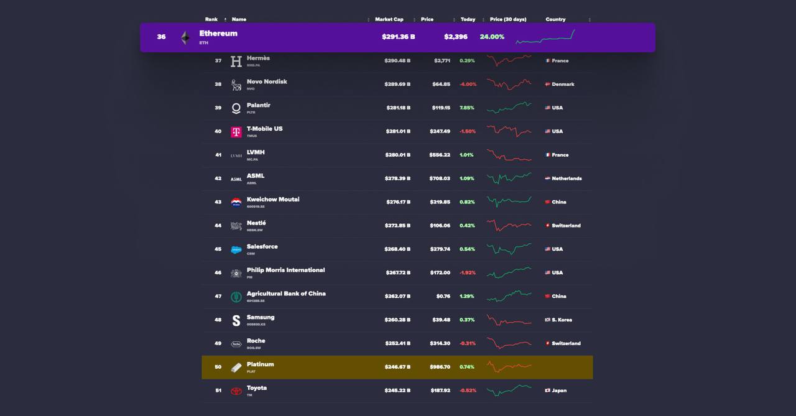Click LVMH market cap $280.01 B

click(398, 155)
